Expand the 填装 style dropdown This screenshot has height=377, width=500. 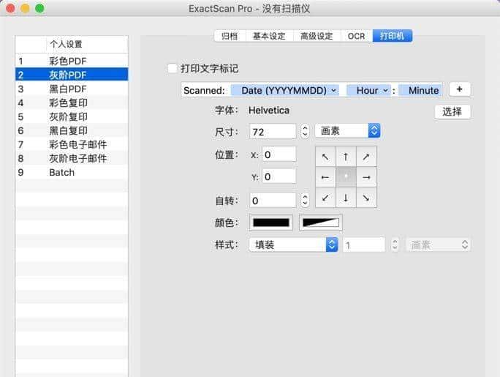[292, 245]
